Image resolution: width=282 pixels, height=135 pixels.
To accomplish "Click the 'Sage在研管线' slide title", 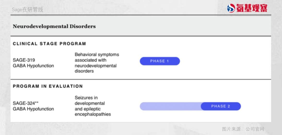I will tap(27, 10).
